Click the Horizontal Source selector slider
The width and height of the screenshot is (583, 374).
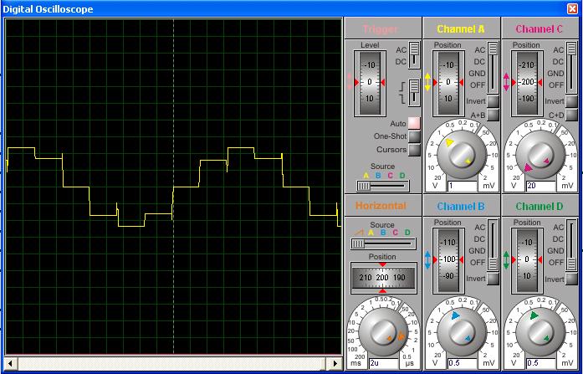coord(383,243)
